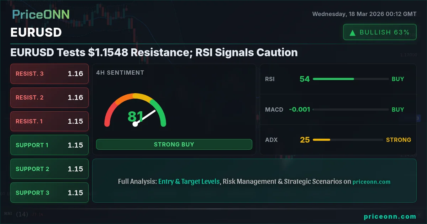The height and width of the screenshot is (224, 427).
Task: Click the PriceONN logo
Action: [41, 14]
